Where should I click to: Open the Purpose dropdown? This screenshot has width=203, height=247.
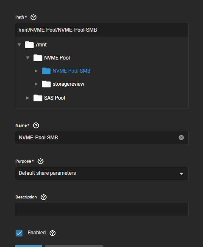coord(102,174)
